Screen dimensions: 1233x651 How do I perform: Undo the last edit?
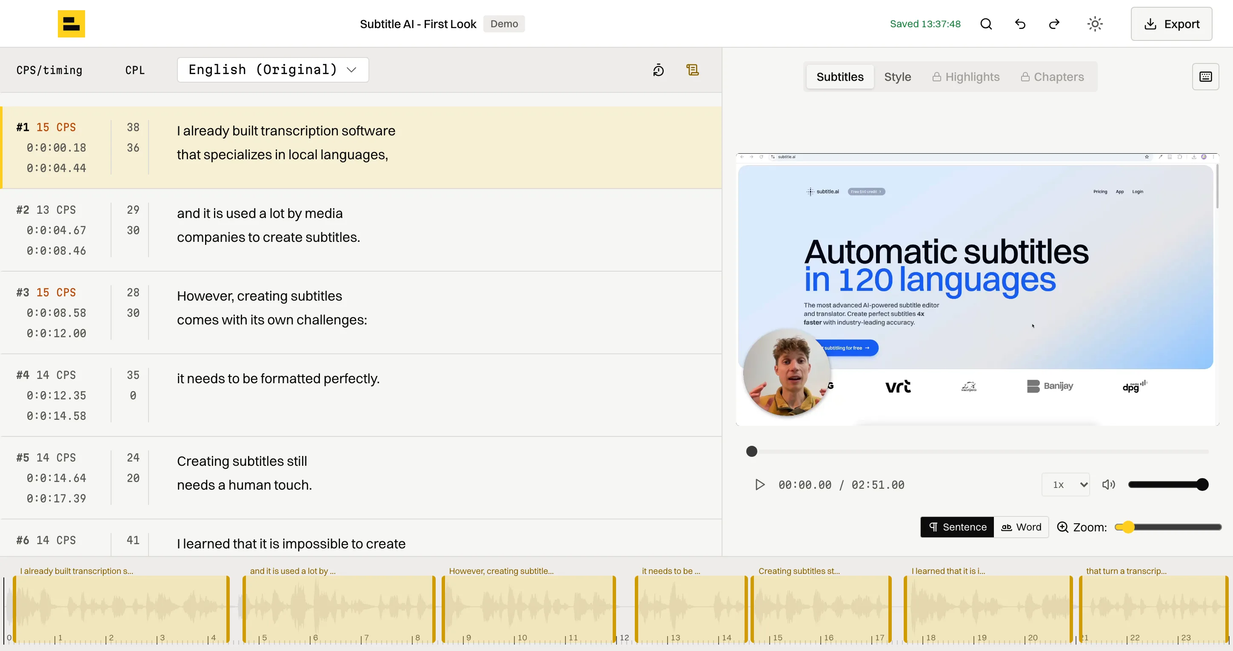pyautogui.click(x=1020, y=24)
